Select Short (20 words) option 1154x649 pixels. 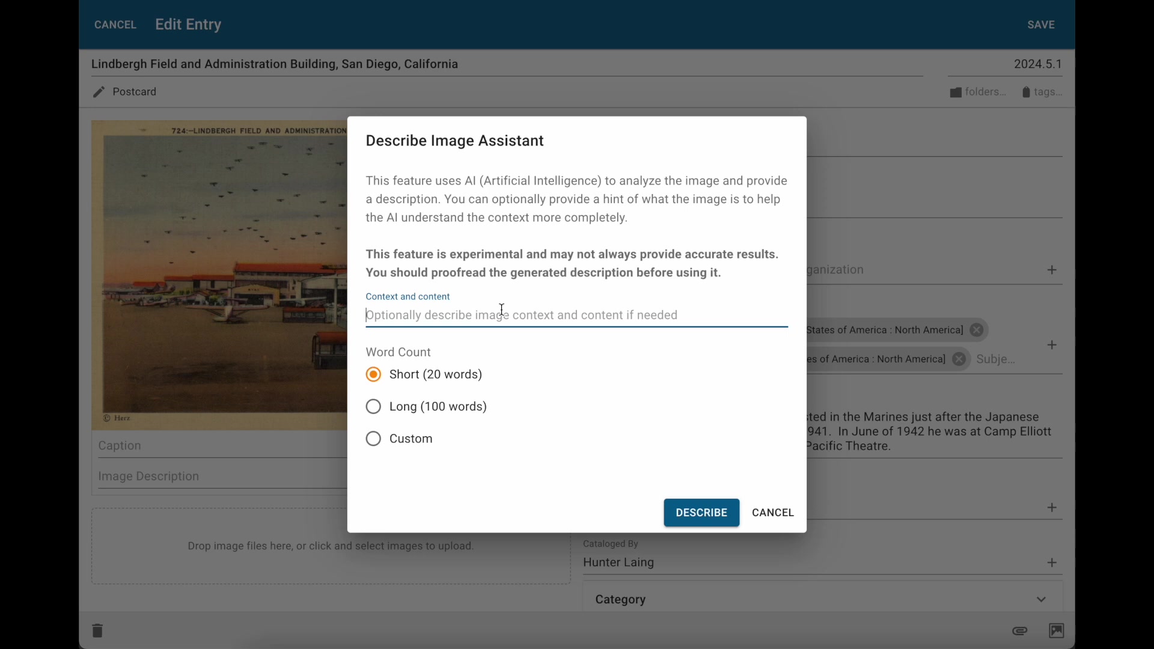pos(373,374)
